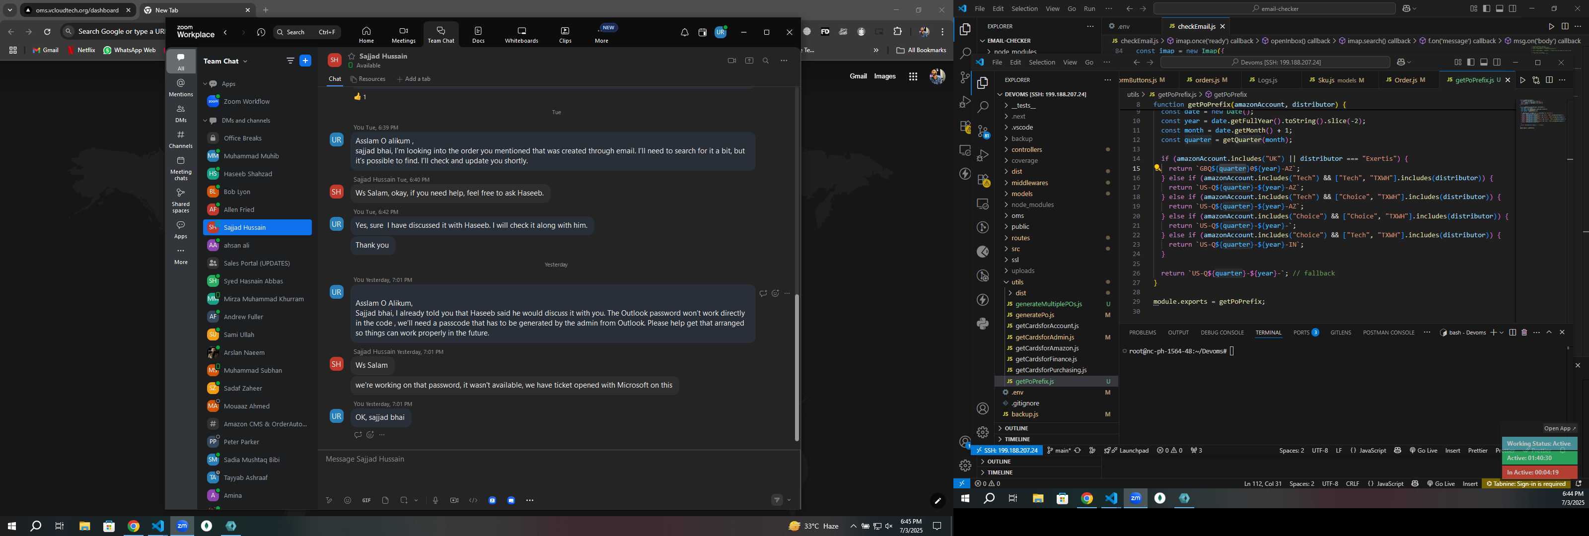Image resolution: width=1589 pixels, height=536 pixels.
Task: Switch to the orders.js editor tab
Action: point(1207,80)
